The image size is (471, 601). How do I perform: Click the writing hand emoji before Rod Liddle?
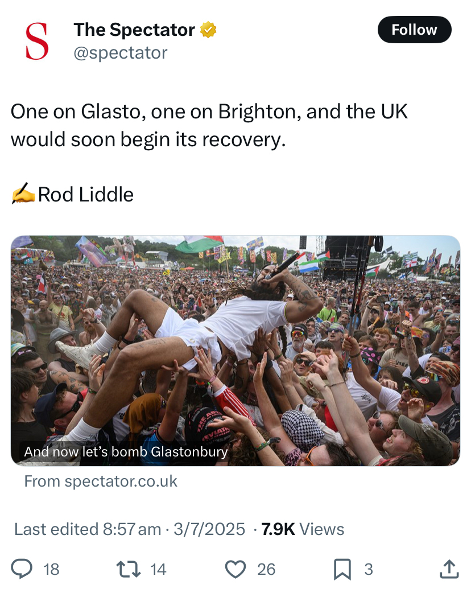(23, 195)
